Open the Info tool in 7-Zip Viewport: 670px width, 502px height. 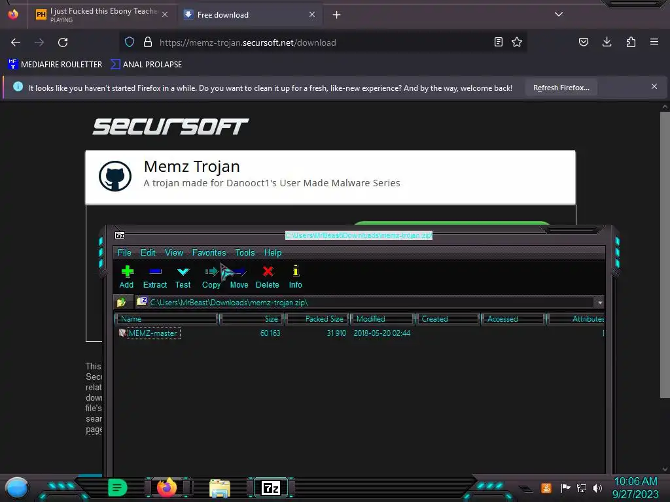tap(295, 277)
